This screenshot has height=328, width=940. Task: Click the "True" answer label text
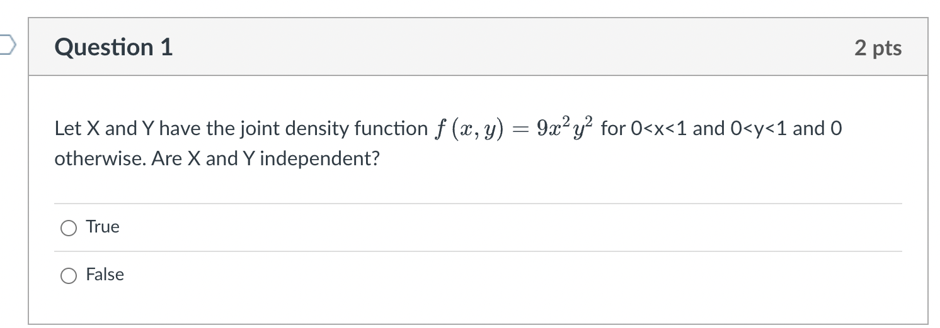tap(103, 227)
